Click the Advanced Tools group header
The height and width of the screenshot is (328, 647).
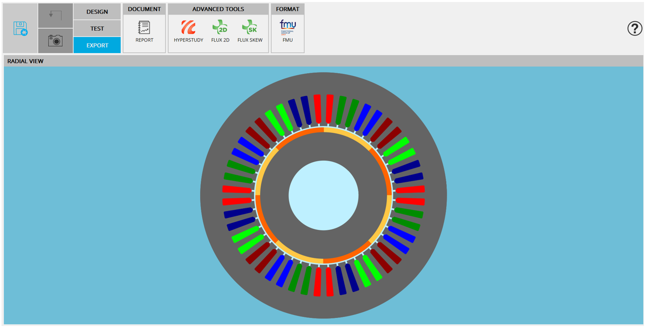(x=218, y=9)
